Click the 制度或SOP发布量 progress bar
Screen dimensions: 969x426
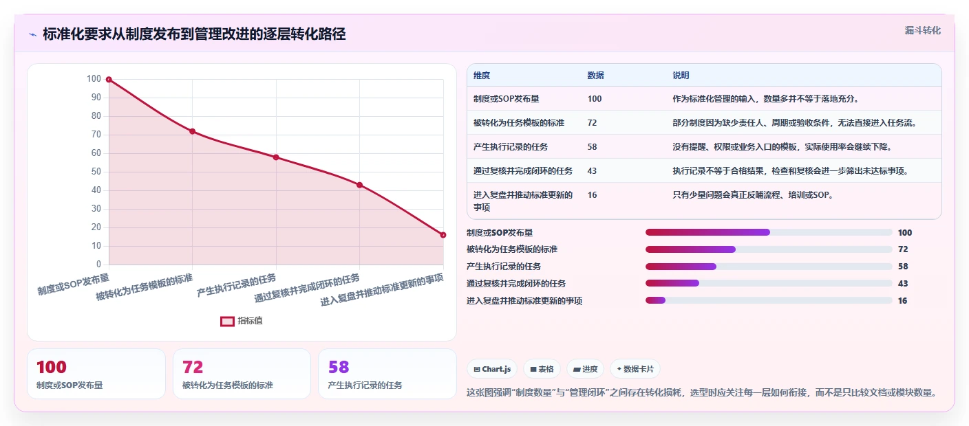[769, 232]
